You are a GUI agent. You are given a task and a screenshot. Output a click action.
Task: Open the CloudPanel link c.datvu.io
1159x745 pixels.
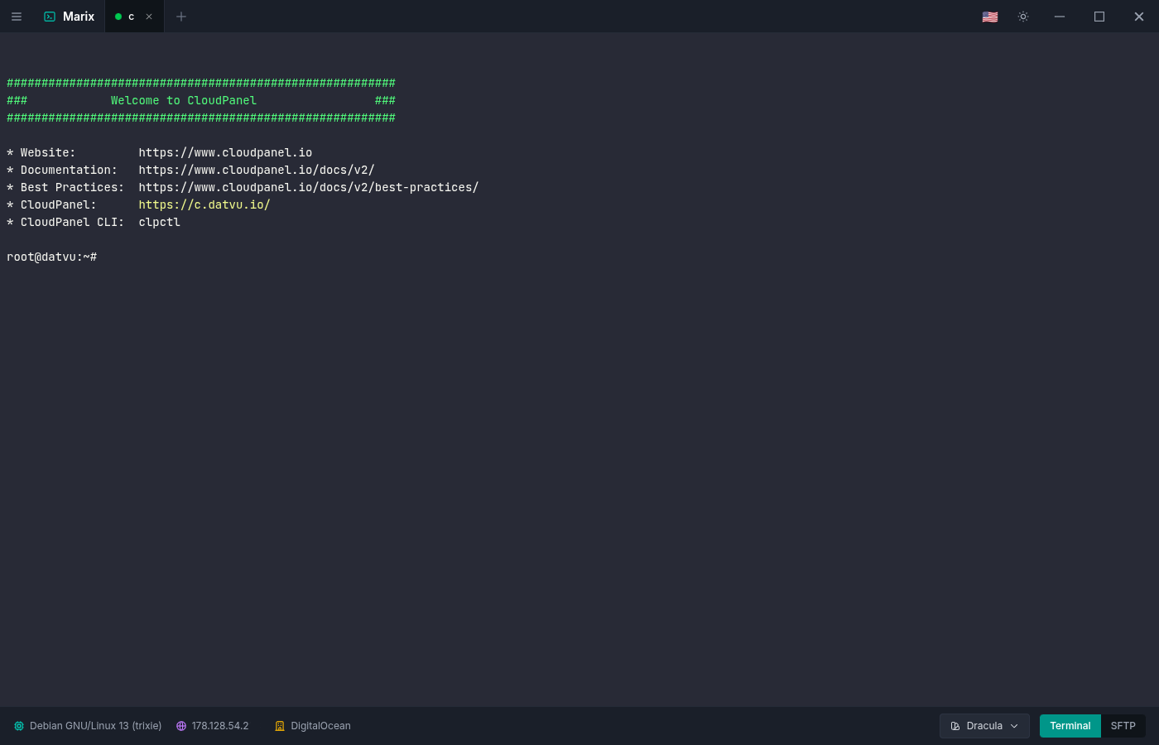pos(204,204)
